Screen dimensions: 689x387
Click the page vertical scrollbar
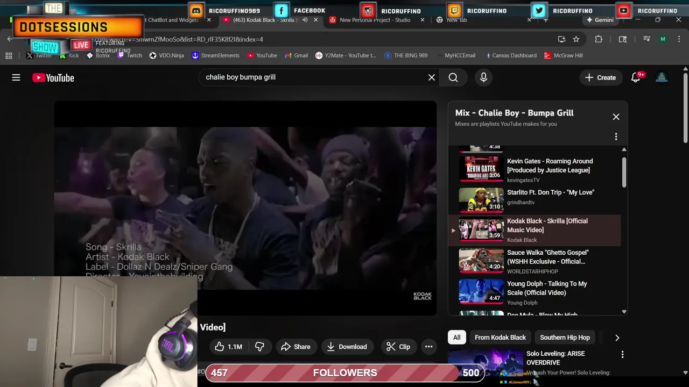685,107
